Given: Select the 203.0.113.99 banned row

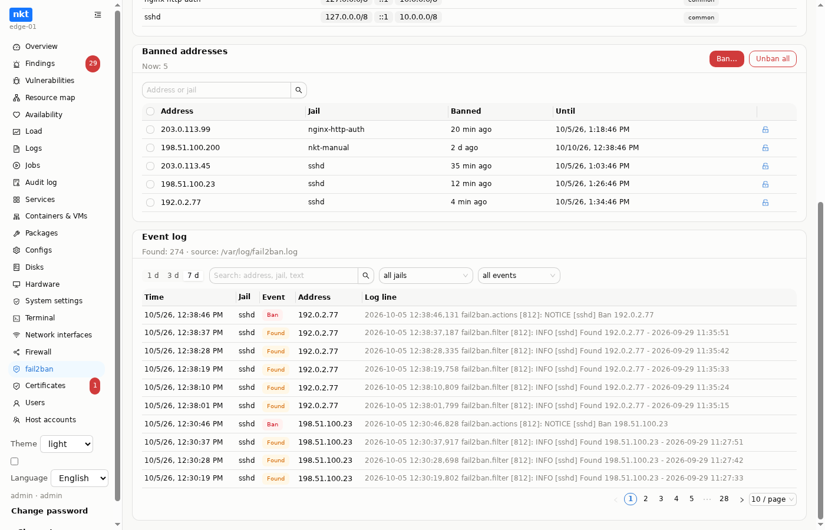Looking at the screenshot, I should (150, 130).
